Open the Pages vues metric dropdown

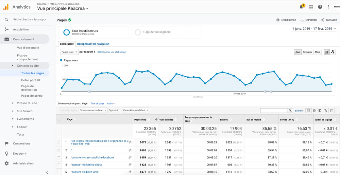tap(69, 52)
